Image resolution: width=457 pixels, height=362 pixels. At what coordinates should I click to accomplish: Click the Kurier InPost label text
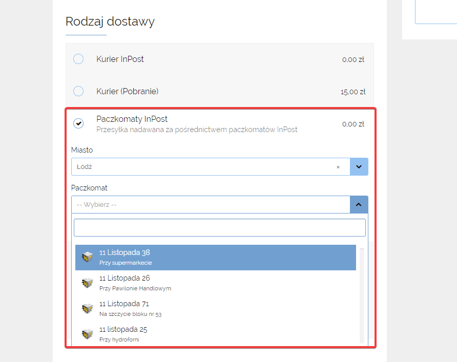tap(120, 59)
